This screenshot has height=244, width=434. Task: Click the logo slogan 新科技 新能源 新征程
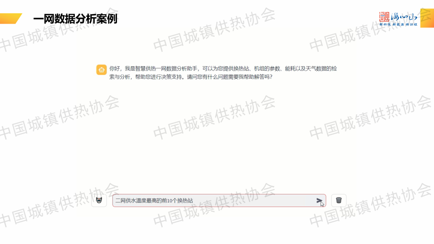(x=399, y=25)
